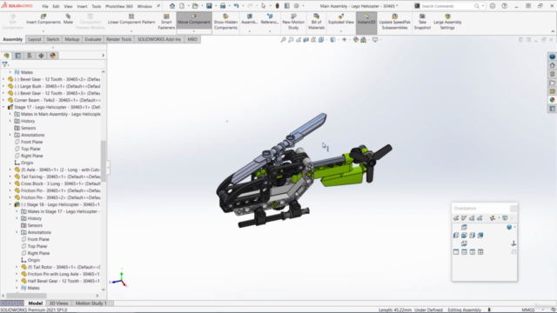The width and height of the screenshot is (557, 313).
Task: Click the Save icon in title toolbar
Action: pos(209,6)
